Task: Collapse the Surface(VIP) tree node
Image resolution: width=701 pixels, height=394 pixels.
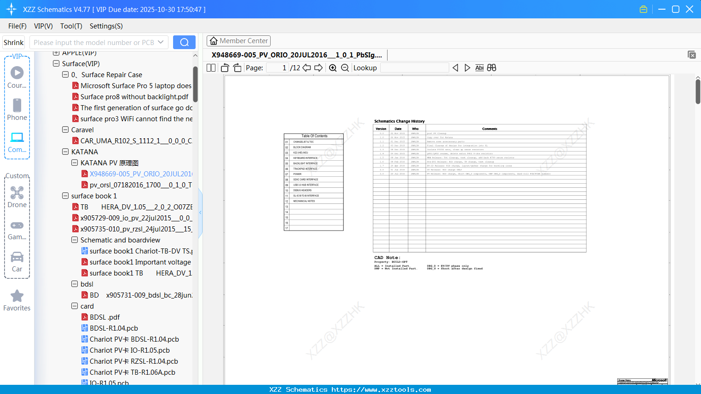Action: coord(56,63)
